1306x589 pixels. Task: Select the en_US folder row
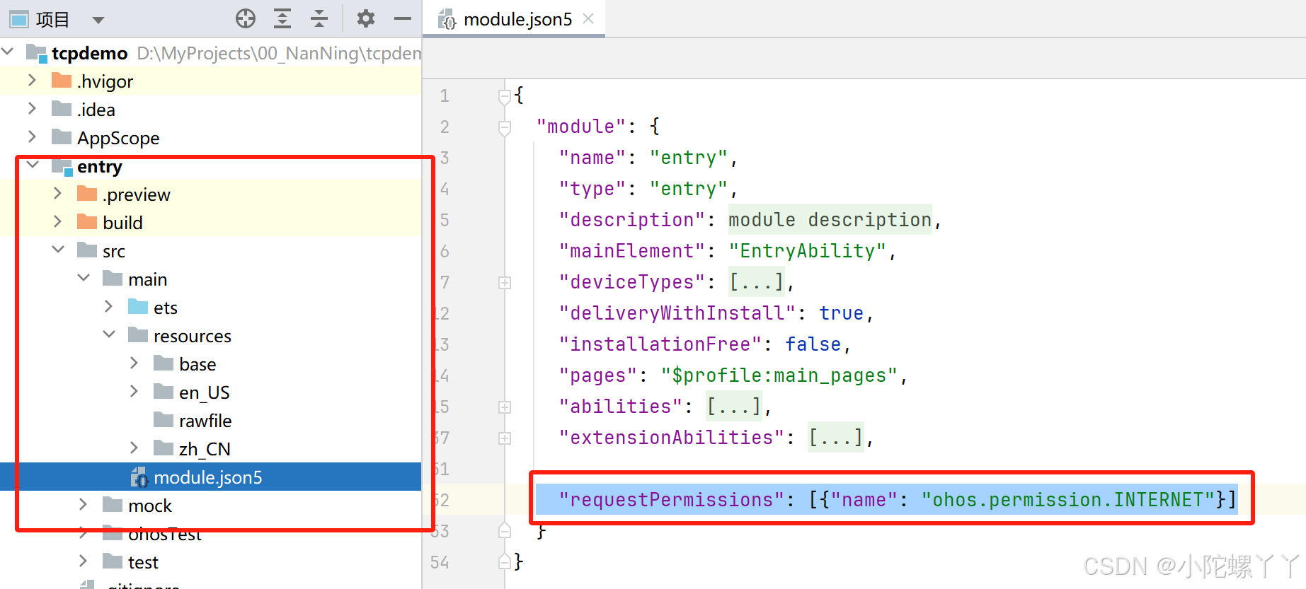pos(211,392)
